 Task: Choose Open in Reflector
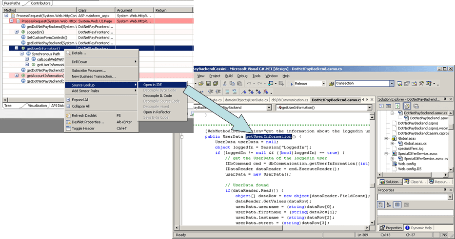coord(157,112)
